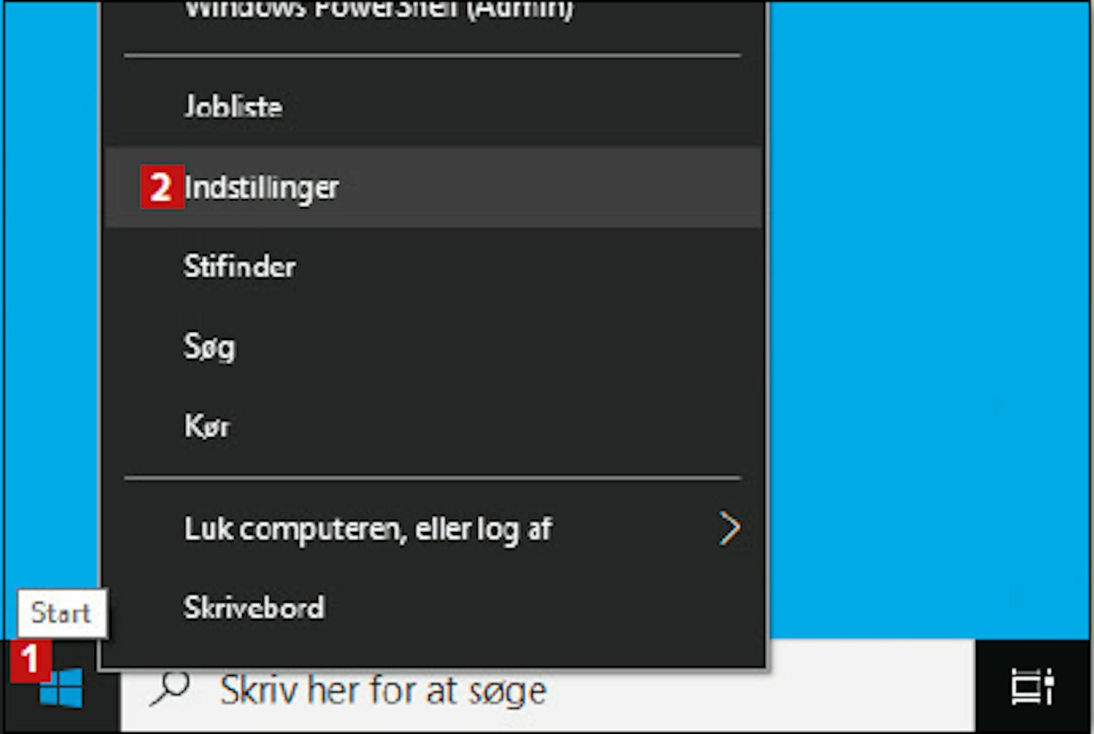Select Indstillinger from the menu

(433, 188)
